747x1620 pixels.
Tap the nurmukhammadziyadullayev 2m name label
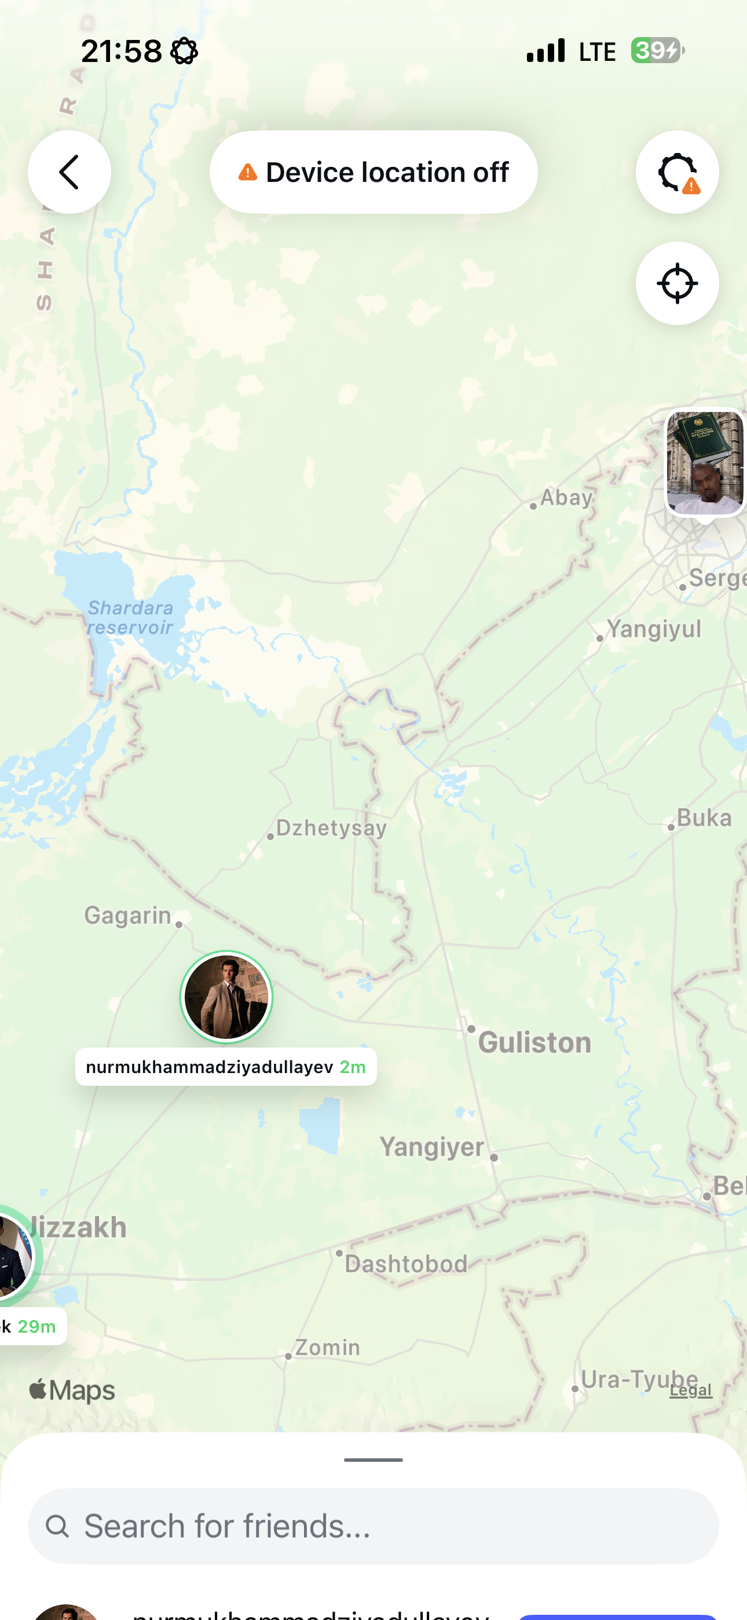(226, 1067)
